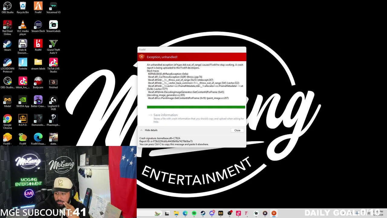Select the Phasmophobia desktop icon
The width and height of the screenshot is (387, 218).
point(53,121)
